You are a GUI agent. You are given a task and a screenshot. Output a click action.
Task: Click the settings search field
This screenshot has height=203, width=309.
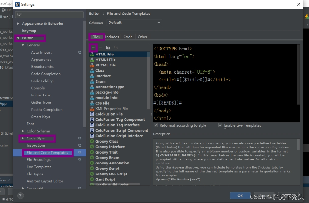click(50, 14)
